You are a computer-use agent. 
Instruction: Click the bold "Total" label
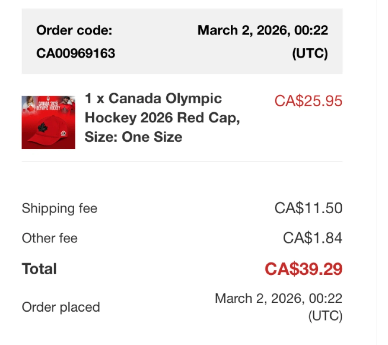(39, 269)
